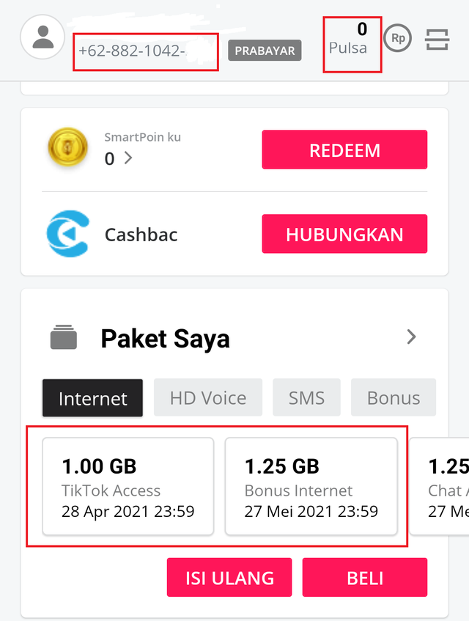The height and width of the screenshot is (621, 469).
Task: Select the Internet tab
Action: pyautogui.click(x=92, y=398)
